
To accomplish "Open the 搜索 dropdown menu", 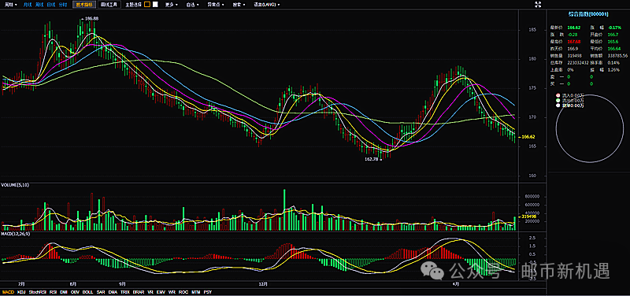I will [239, 5].
